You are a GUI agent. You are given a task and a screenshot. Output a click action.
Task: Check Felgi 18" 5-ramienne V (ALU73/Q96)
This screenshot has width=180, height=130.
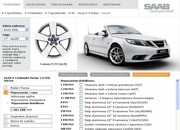click(81, 120)
